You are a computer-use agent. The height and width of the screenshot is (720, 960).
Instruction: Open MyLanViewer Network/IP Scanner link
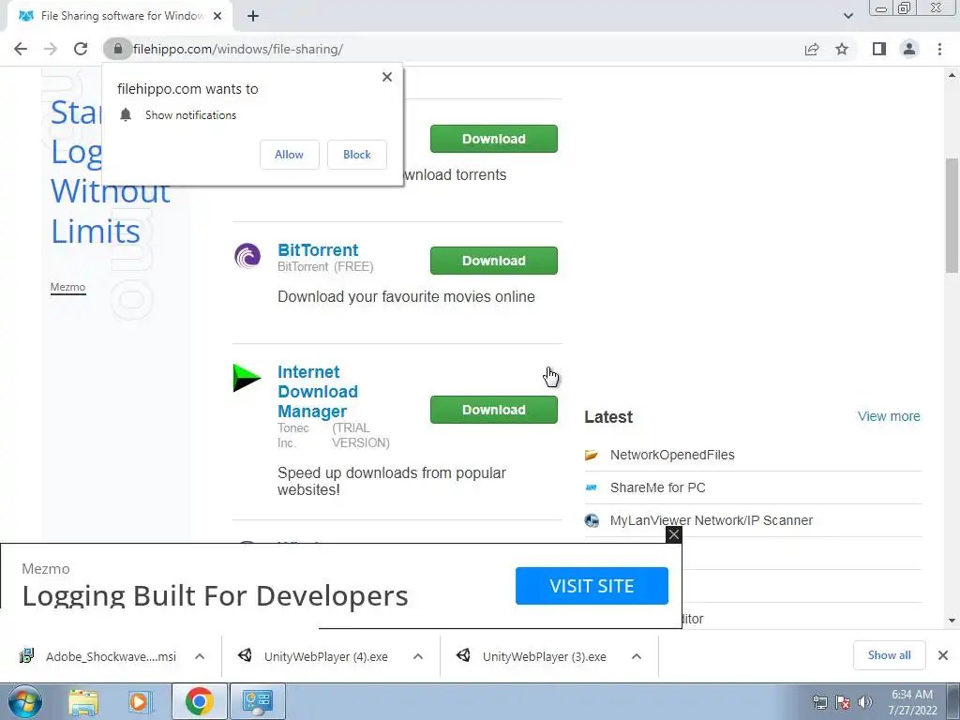[712, 520]
